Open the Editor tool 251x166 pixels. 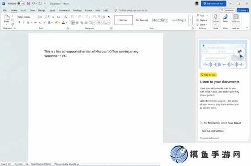[x=225, y=18]
